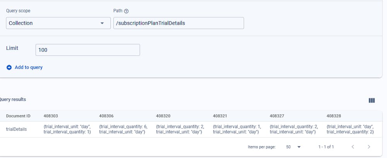The height and width of the screenshot is (158, 387).
Task: Click Add to query link
Action: pos(28,67)
